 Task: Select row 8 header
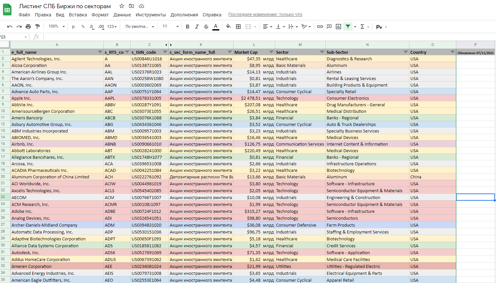(5, 98)
